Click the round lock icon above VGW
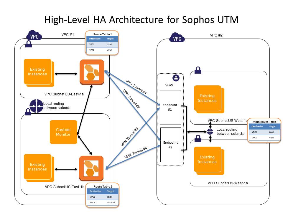 176,78
